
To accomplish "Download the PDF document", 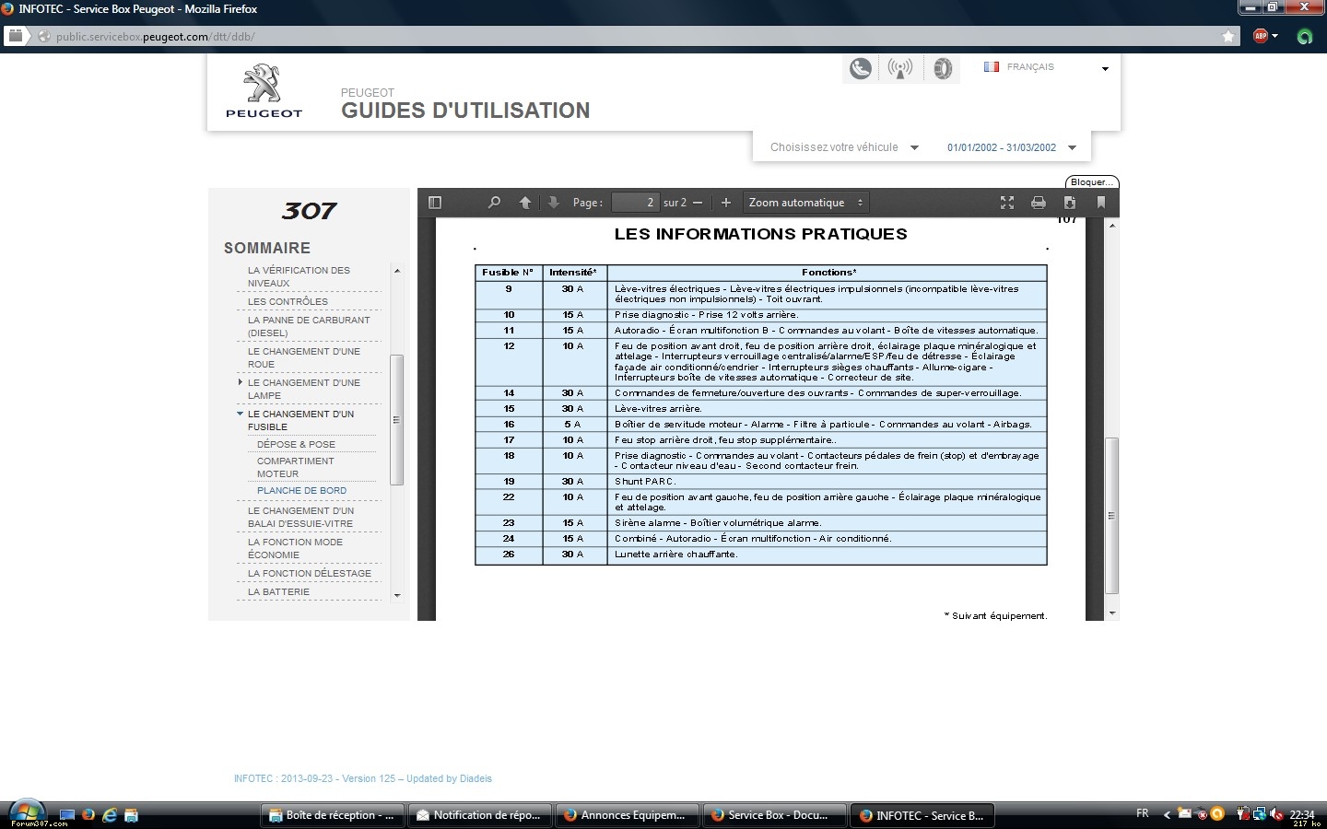I will pyautogui.click(x=1070, y=203).
